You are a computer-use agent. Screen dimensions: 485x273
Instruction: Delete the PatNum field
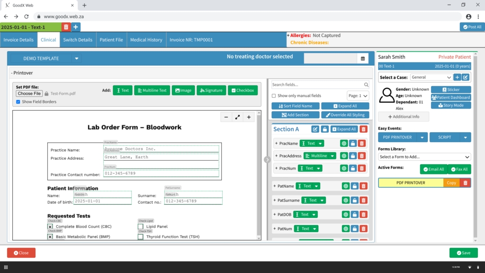coord(363,229)
